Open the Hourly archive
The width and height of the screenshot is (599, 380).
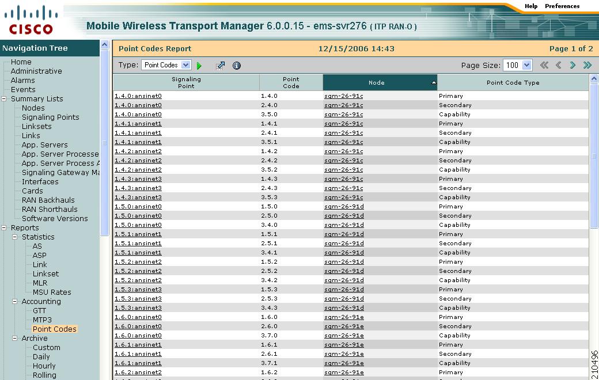[44, 366]
